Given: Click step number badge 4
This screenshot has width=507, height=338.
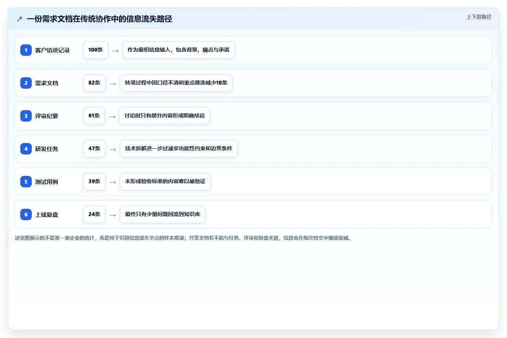Looking at the screenshot, I should pos(26,149).
